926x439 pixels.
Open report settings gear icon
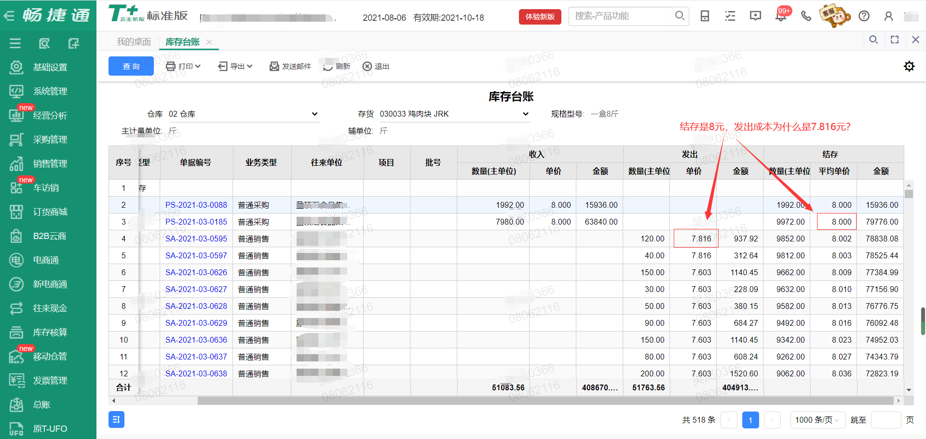pyautogui.click(x=909, y=66)
